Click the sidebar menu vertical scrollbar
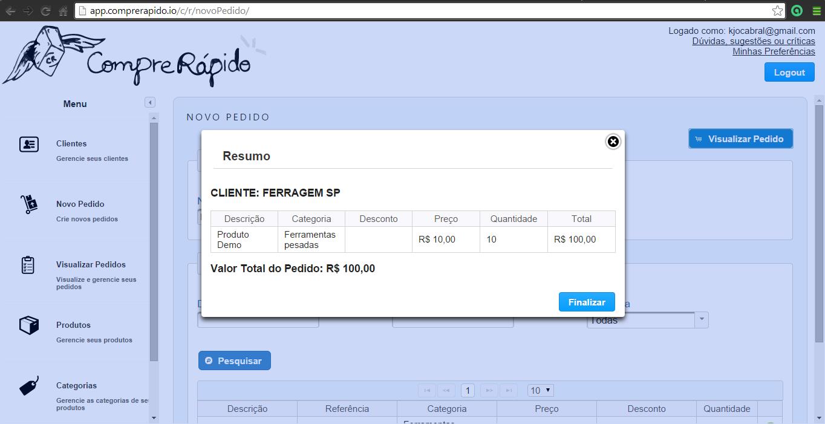Image resolution: width=825 pixels, height=424 pixels. [x=154, y=242]
